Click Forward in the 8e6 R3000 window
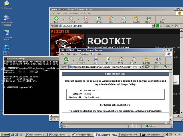The height and width of the screenshot is (137, 183). (81, 61)
